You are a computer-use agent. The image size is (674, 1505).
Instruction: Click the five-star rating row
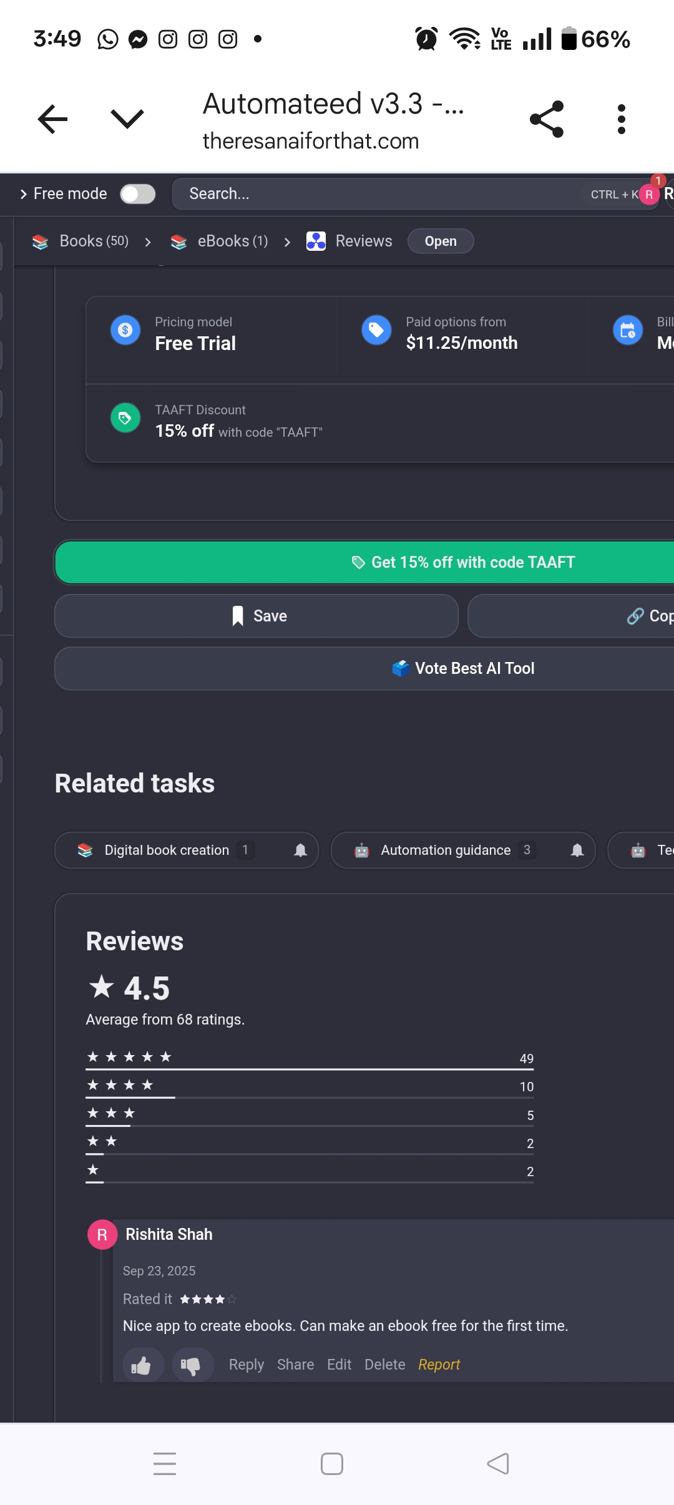(310, 1059)
